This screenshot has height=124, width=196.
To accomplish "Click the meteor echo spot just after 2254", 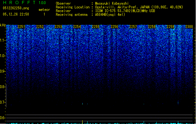I will [82, 104].
